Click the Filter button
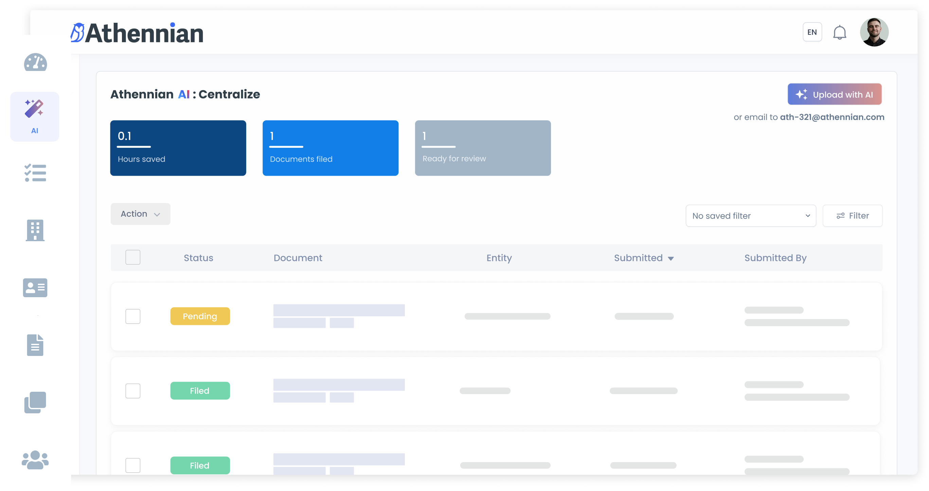The height and width of the screenshot is (491, 929). pyautogui.click(x=852, y=216)
